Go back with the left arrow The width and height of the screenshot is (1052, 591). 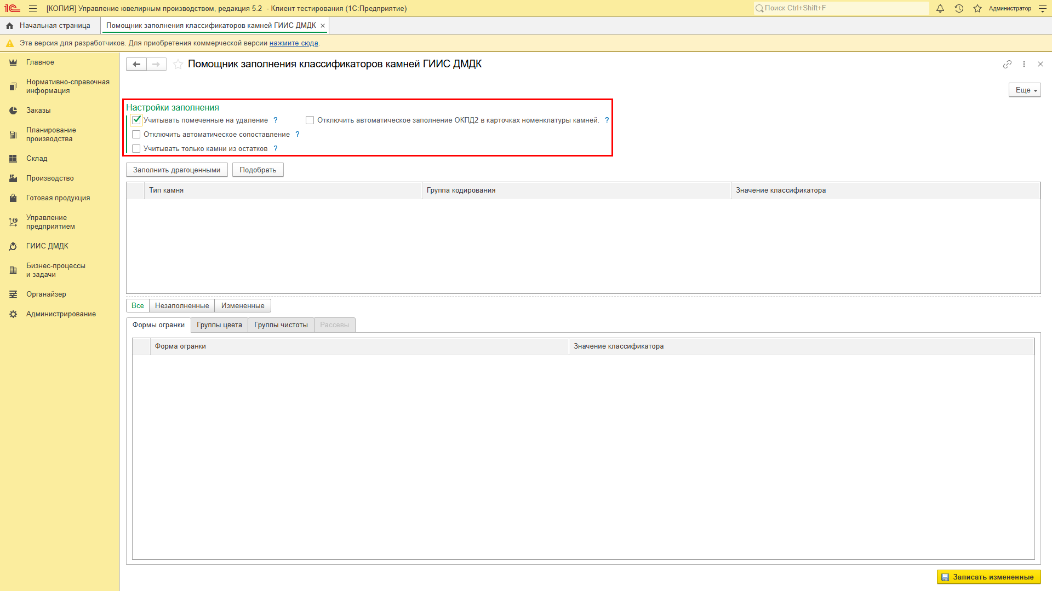136,65
